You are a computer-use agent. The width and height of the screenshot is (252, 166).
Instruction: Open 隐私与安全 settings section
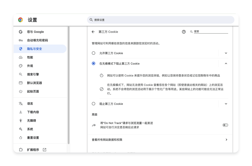pyautogui.click(x=40, y=49)
